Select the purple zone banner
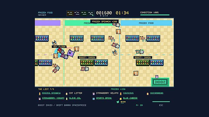The height and width of the screenshot is (117, 209). pyautogui.click(x=48, y=23)
